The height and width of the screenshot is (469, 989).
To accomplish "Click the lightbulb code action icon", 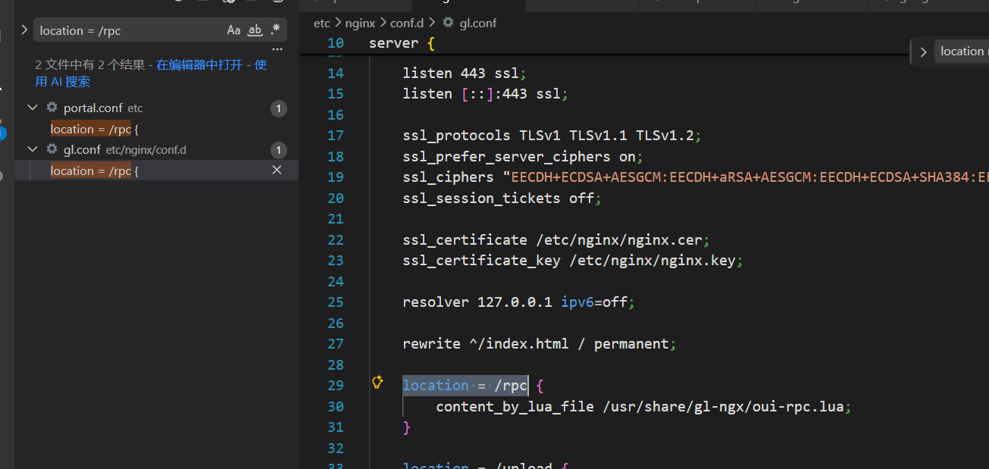I will [x=377, y=382].
